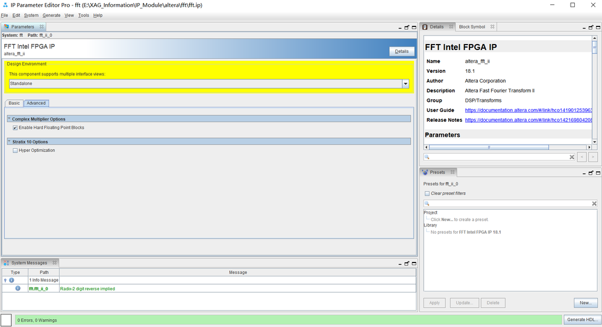Click the Presets panel icon

pyautogui.click(x=425, y=172)
